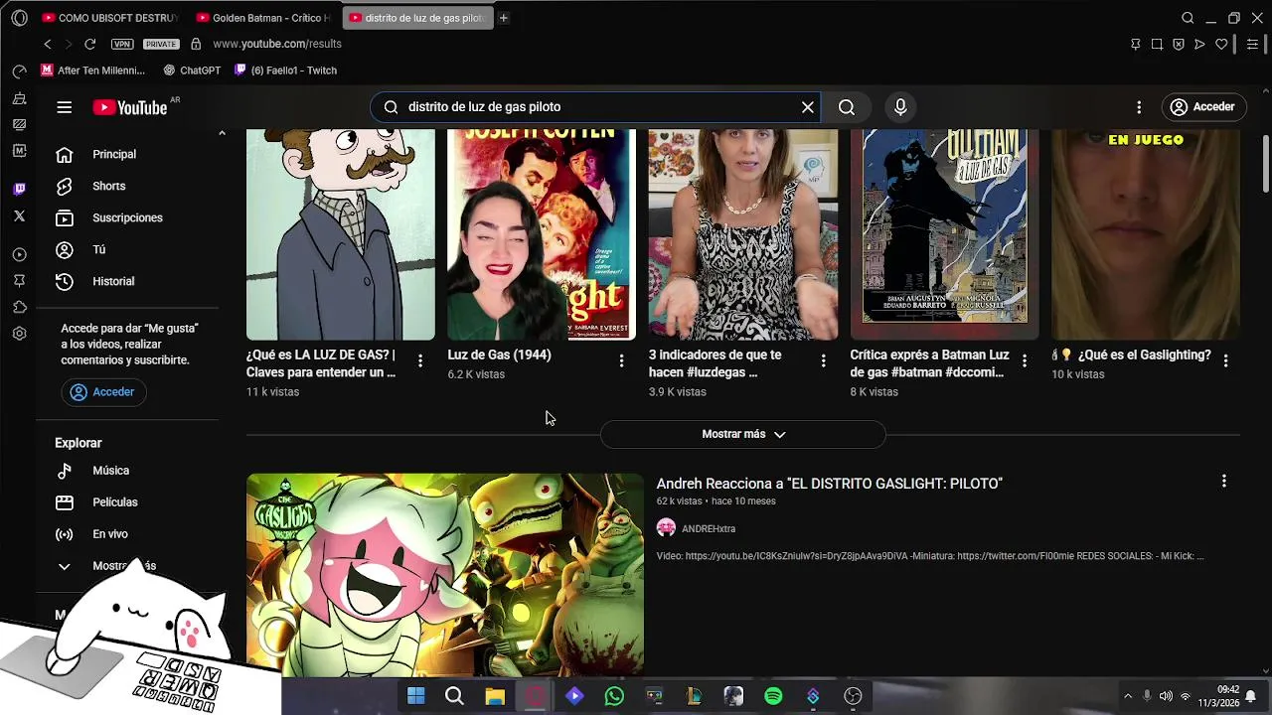Open the Luz de Gas (1944) short thumbnail
1272x715 pixels.
pyautogui.click(x=542, y=234)
